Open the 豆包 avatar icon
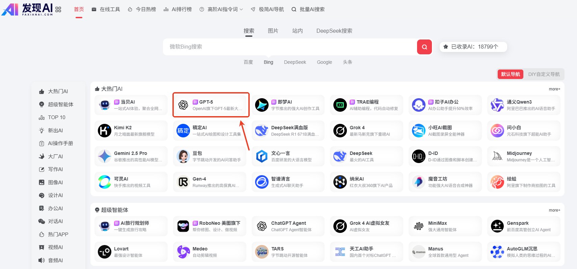 point(183,156)
